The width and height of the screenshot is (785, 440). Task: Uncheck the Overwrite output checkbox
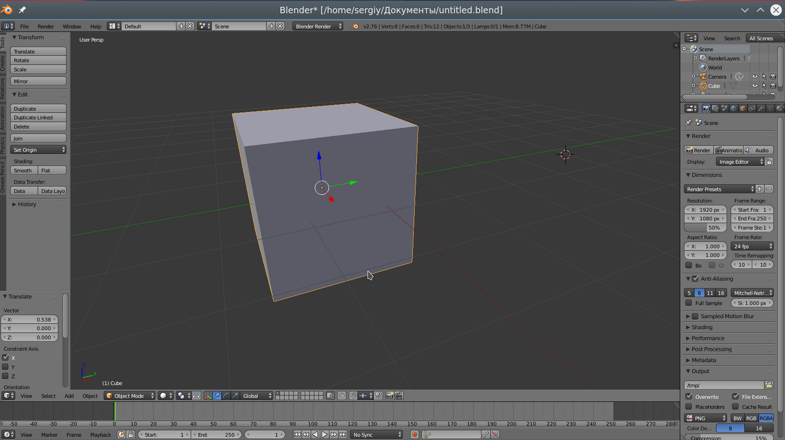[x=689, y=397]
